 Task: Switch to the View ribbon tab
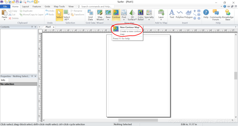pos(71,7)
